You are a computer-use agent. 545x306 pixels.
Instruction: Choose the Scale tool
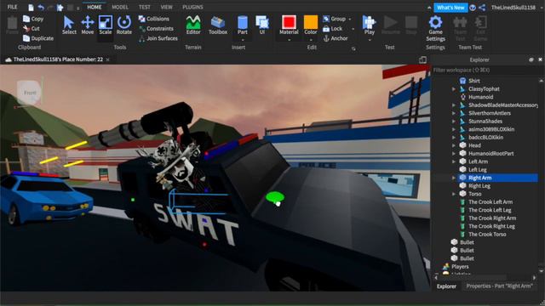(x=106, y=25)
